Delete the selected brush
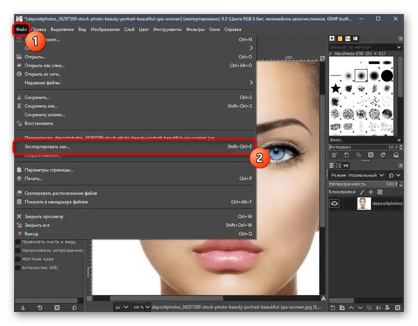Image resolution: width=418 pixels, height=326 pixels. point(370,155)
